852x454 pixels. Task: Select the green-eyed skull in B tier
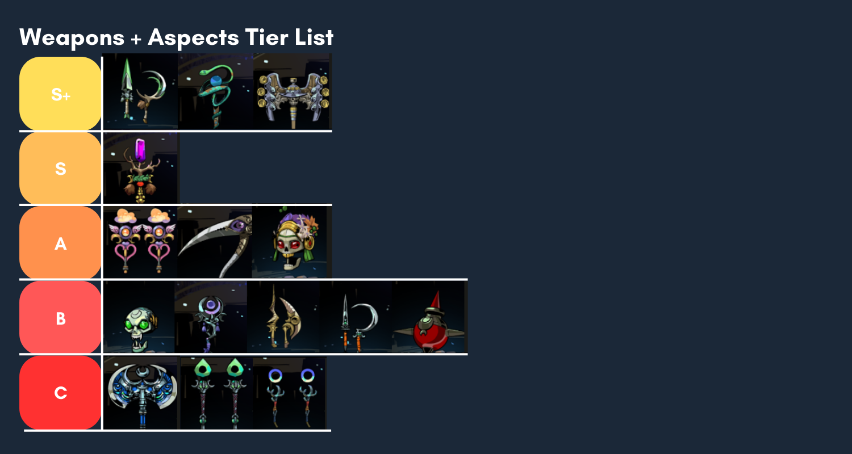pyautogui.click(x=139, y=317)
